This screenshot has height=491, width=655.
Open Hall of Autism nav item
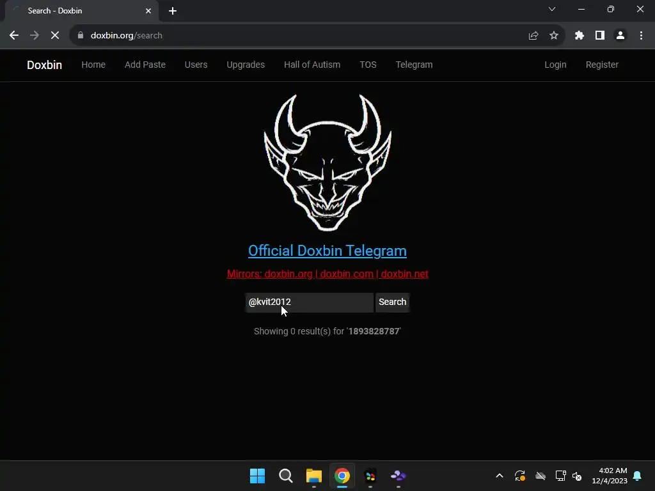click(x=312, y=65)
